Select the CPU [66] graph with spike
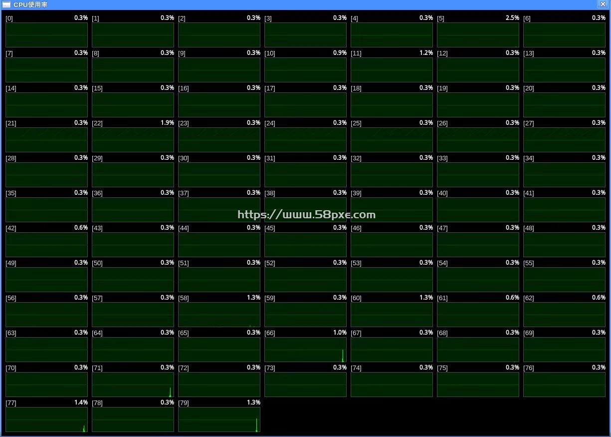 click(305, 350)
